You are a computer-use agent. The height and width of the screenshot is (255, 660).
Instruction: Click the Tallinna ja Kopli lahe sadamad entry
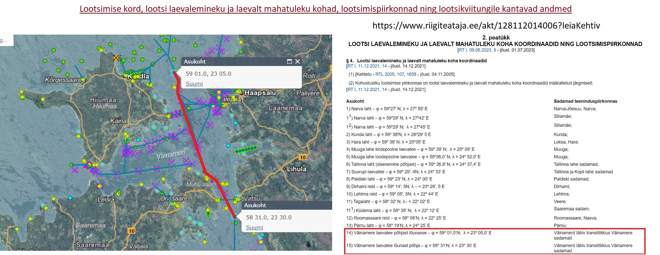(x=583, y=172)
